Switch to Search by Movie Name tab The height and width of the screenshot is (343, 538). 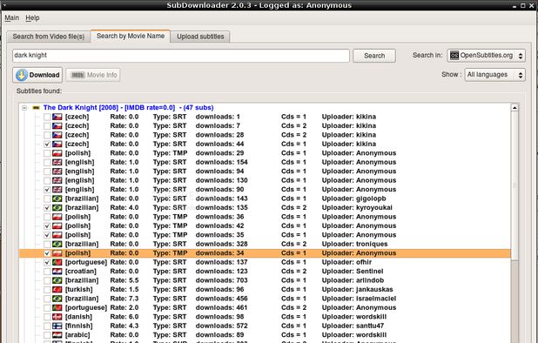point(131,36)
